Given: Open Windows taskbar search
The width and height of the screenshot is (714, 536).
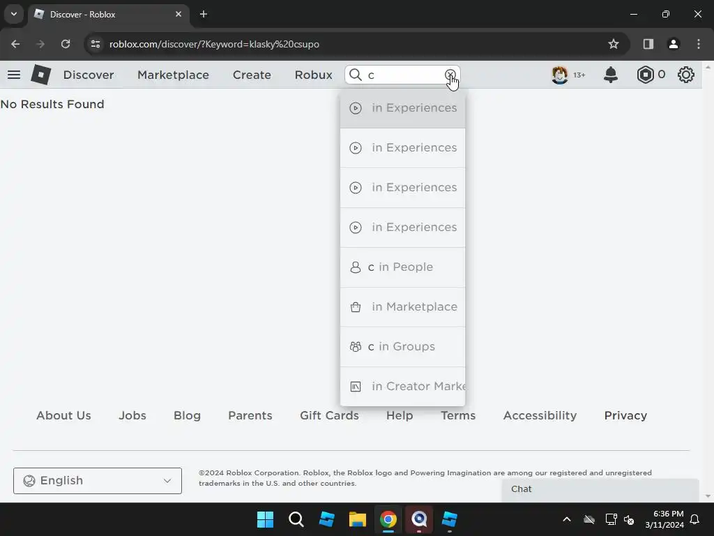Looking at the screenshot, I should [296, 519].
